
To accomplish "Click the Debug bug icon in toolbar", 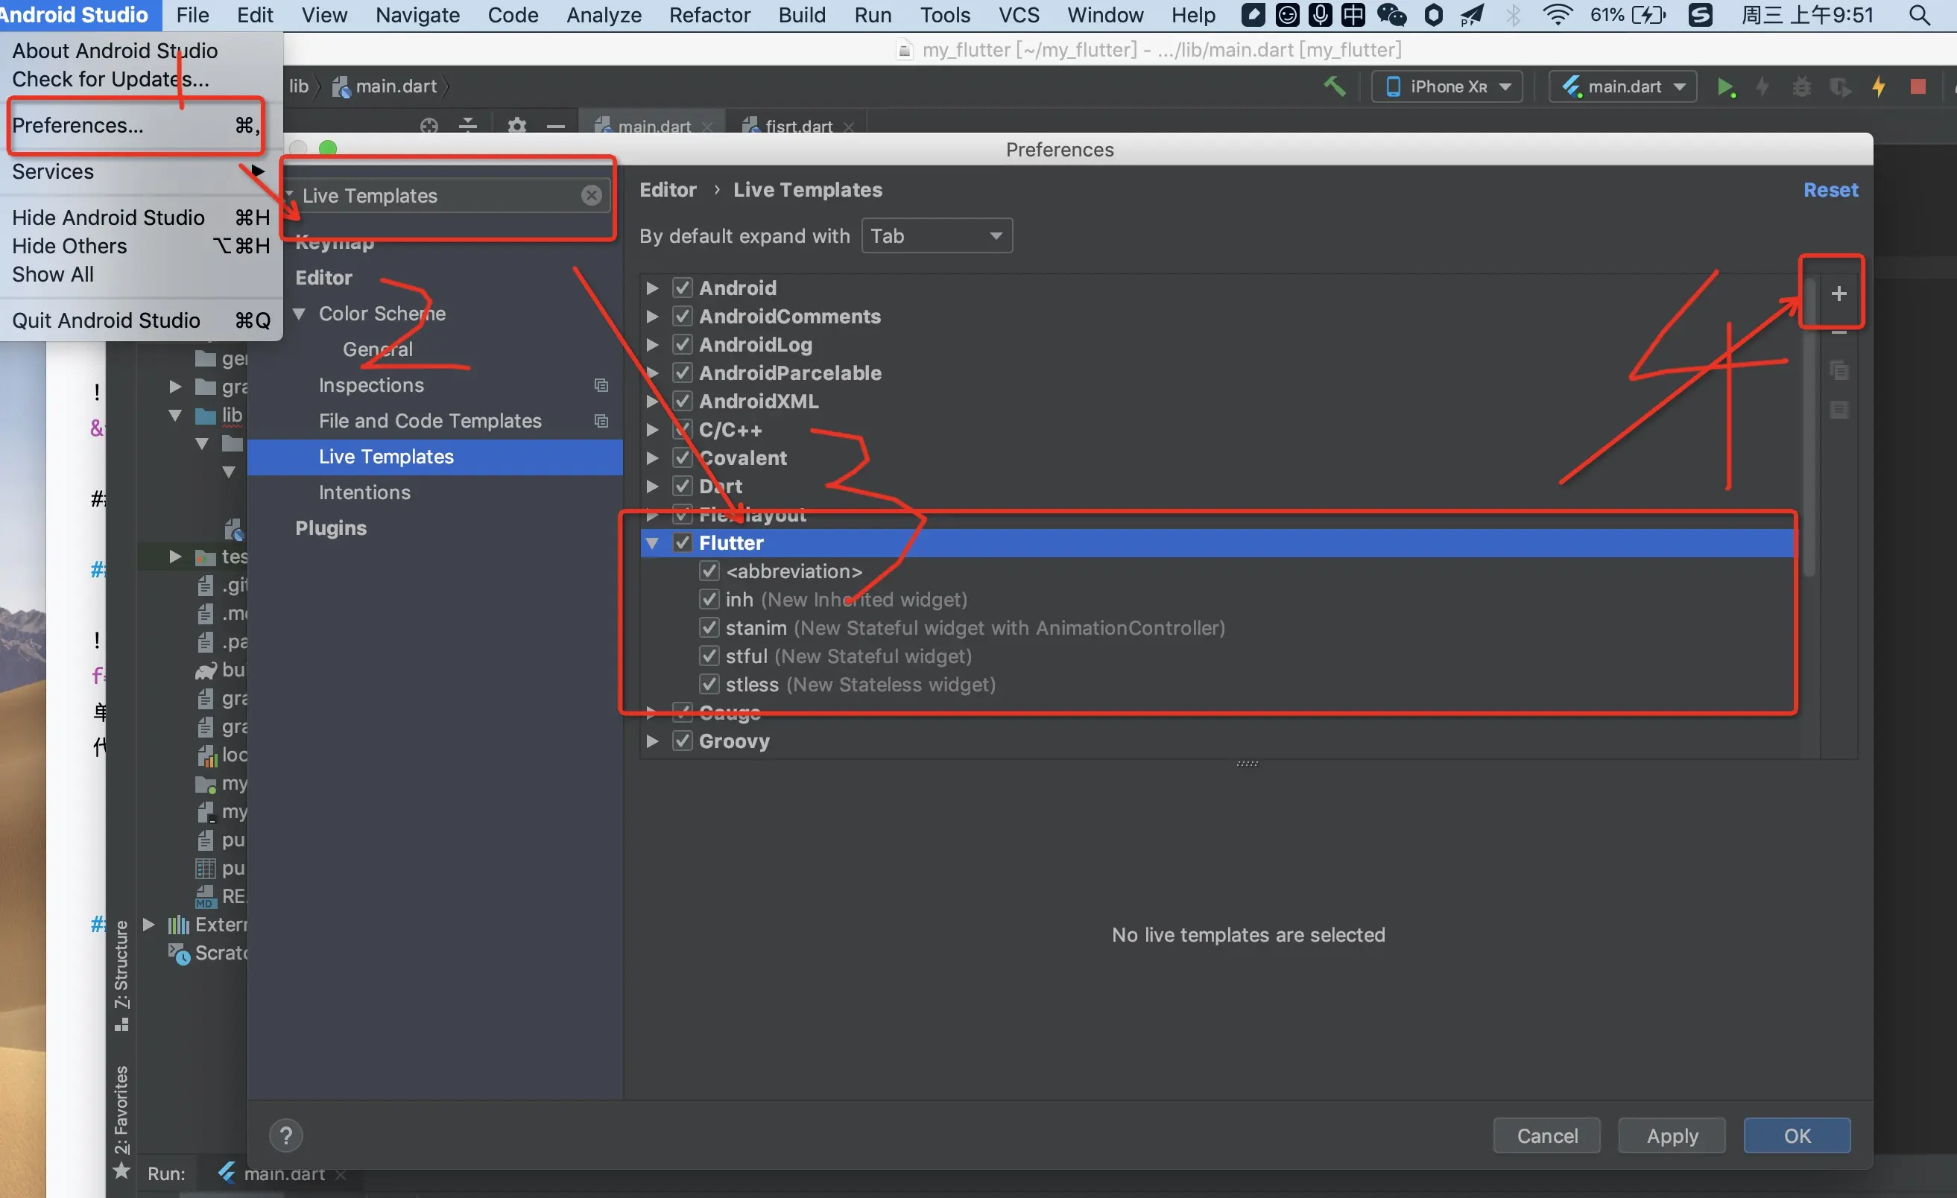I will 1801,86.
